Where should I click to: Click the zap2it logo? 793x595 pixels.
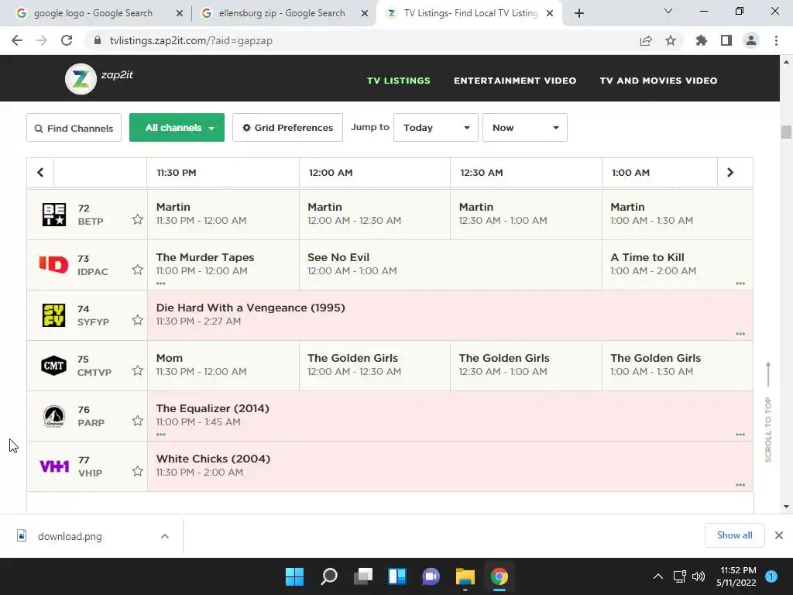(x=99, y=78)
